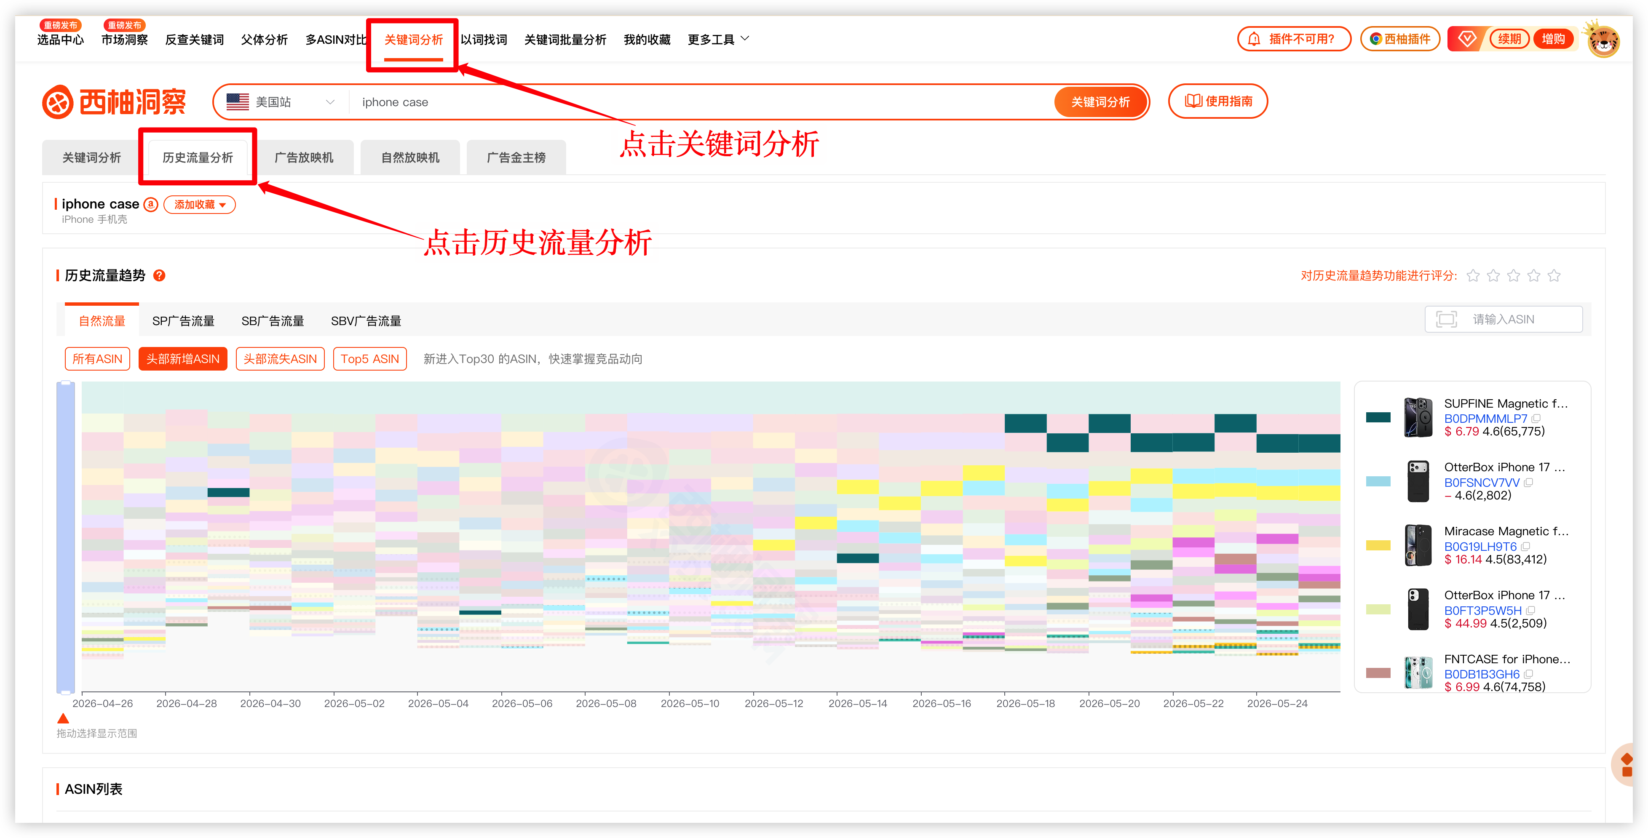Viewport: 1648px width, 838px height.
Task: Rate the feature three stars
Action: pos(1514,276)
